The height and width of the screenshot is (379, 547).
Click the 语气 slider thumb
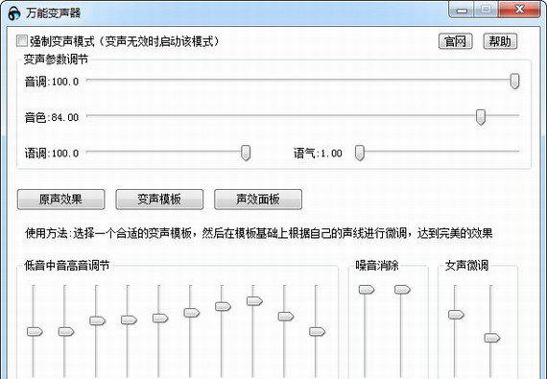359,153
